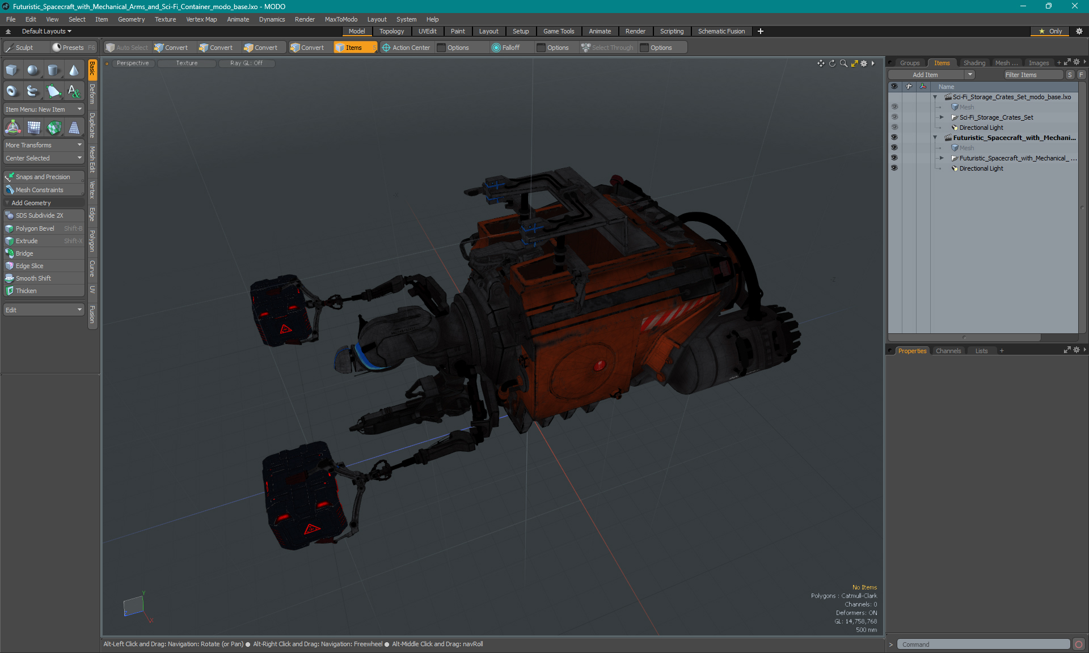Image resolution: width=1089 pixels, height=653 pixels.
Task: Open the Vertex Map menu
Action: coord(201,19)
